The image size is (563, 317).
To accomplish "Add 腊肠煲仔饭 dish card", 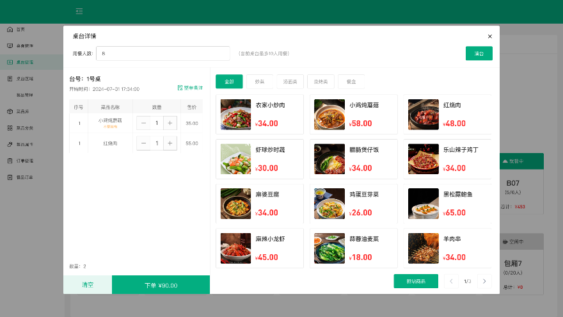I will 354,159.
